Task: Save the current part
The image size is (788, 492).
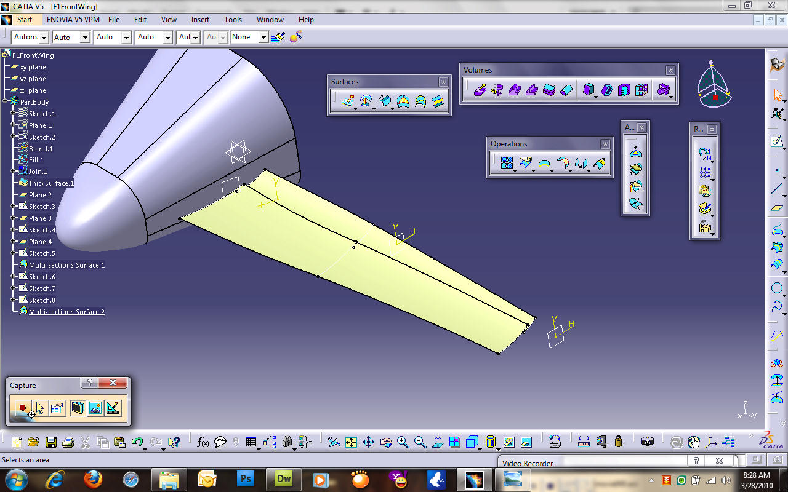Action: click(51, 442)
